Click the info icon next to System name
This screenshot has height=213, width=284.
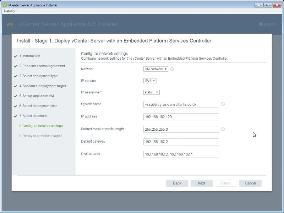[x=223, y=104]
